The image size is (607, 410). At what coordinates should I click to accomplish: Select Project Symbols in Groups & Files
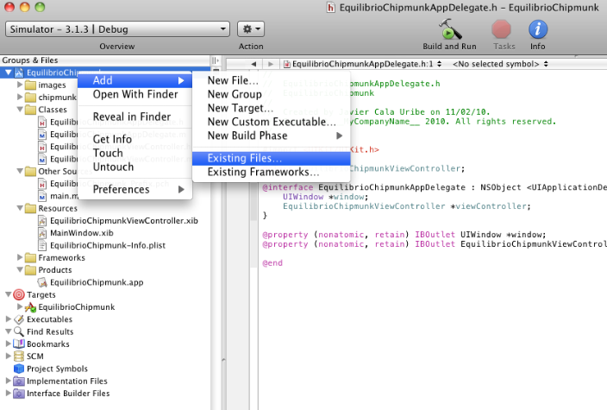(x=57, y=369)
